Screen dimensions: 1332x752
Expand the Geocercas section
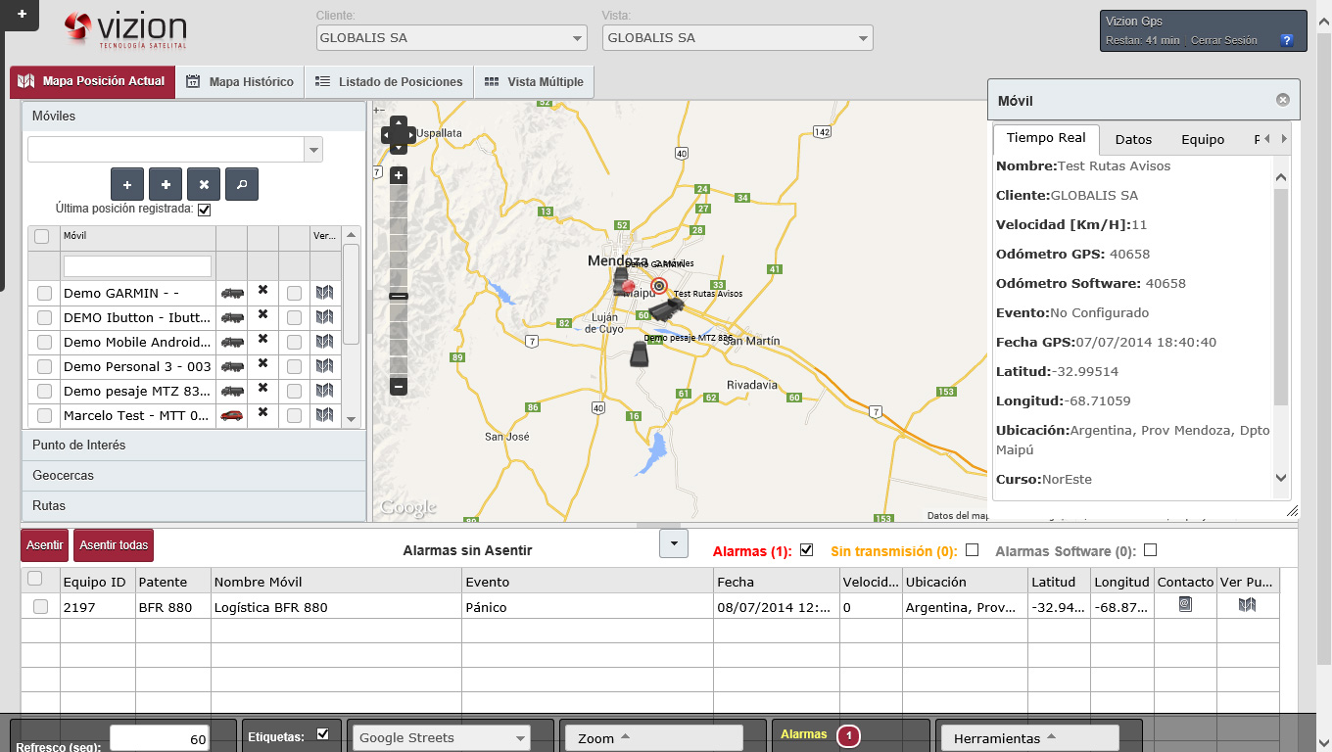point(194,476)
